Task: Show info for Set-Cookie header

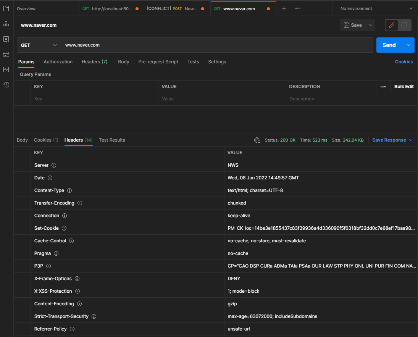Action: (x=64, y=228)
